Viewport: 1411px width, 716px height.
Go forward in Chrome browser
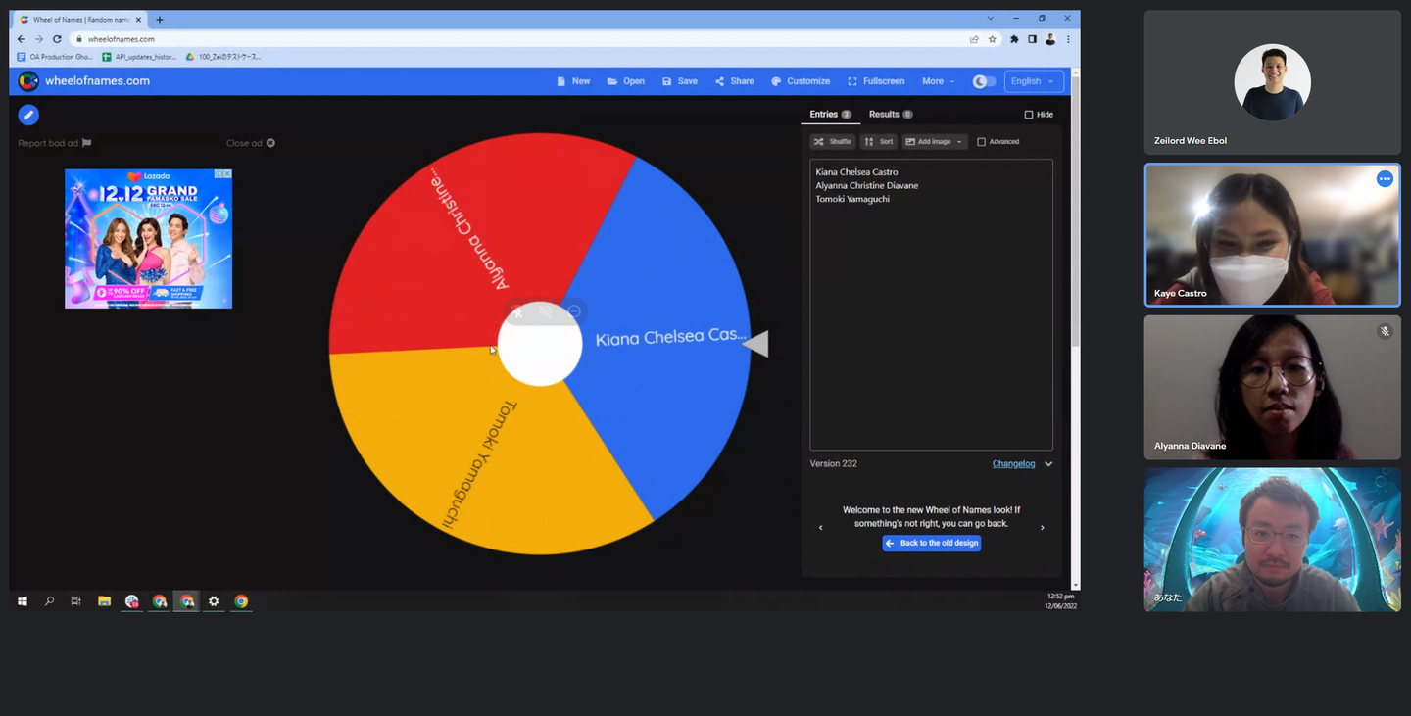point(39,39)
